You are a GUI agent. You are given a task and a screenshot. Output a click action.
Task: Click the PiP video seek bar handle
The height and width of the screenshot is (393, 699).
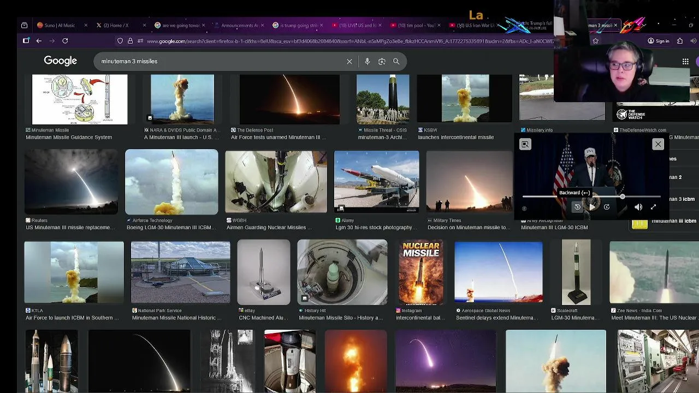tap(622, 196)
